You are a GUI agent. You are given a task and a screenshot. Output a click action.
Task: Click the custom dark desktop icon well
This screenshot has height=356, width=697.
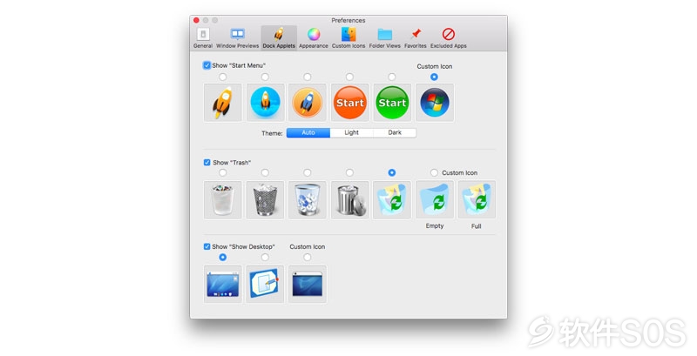coord(308,284)
